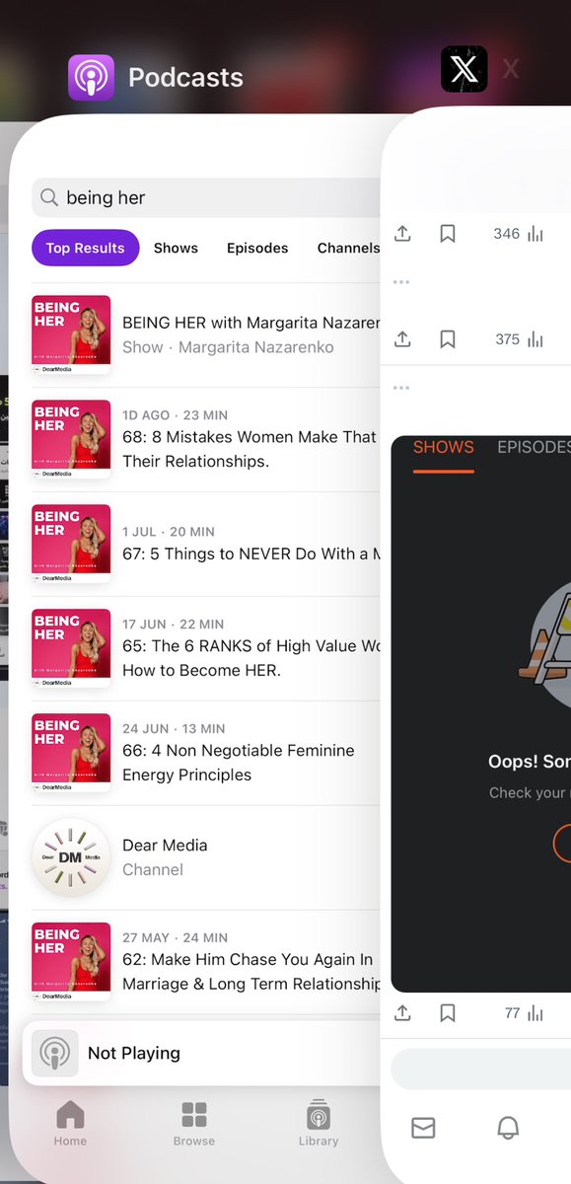Open episode 65: The 6 RANKS of High Value
571x1184 pixels.
[206, 648]
